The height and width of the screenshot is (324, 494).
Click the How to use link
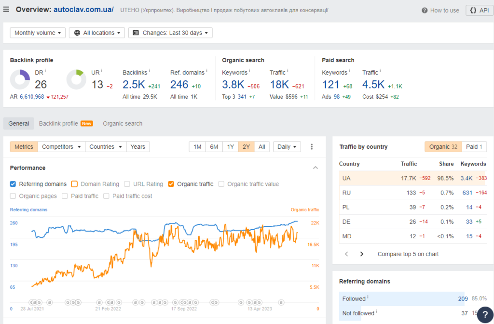point(444,11)
